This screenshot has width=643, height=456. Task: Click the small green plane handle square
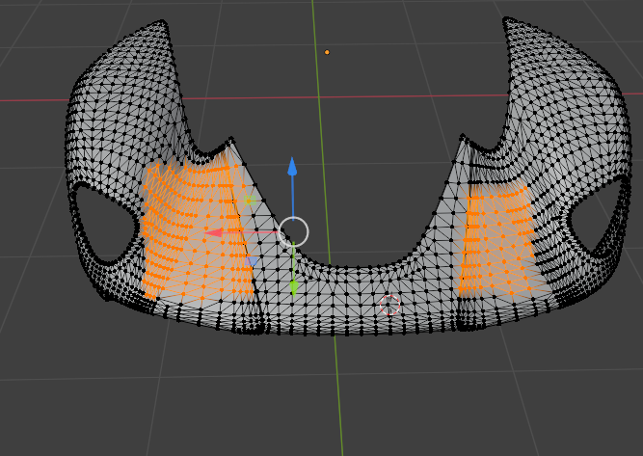250,201
